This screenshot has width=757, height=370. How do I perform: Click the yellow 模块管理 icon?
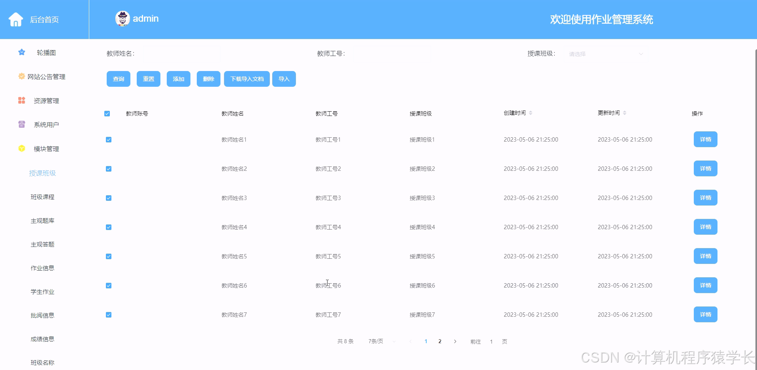(x=22, y=149)
